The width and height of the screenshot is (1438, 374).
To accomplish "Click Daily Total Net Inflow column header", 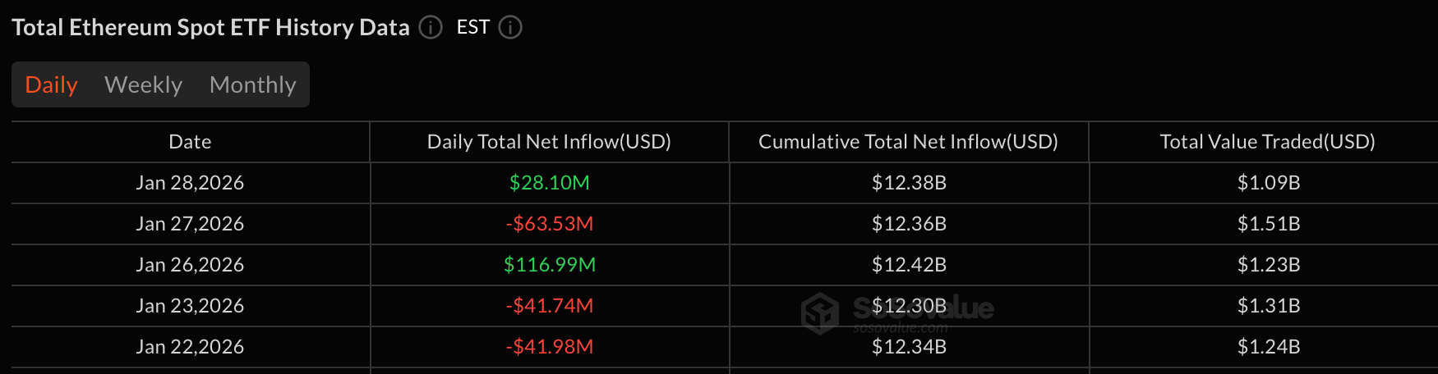I will [549, 142].
